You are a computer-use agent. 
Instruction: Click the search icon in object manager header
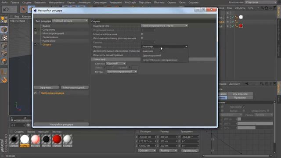pos(263,8)
